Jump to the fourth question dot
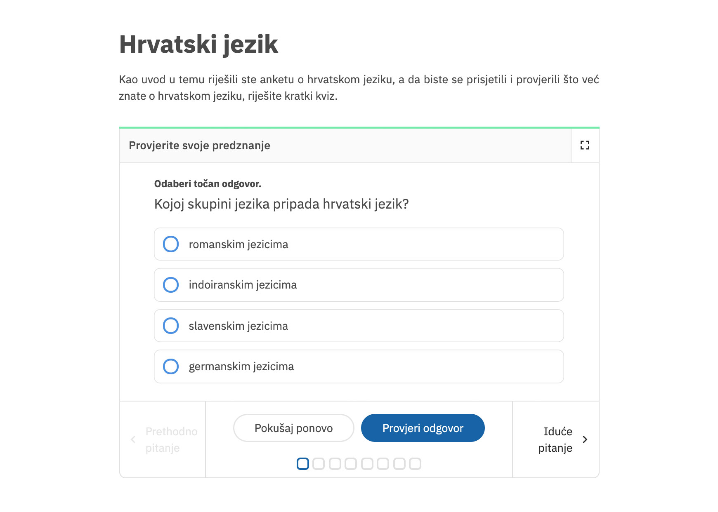Viewport: 718px width, 512px height. pyautogui.click(x=351, y=464)
